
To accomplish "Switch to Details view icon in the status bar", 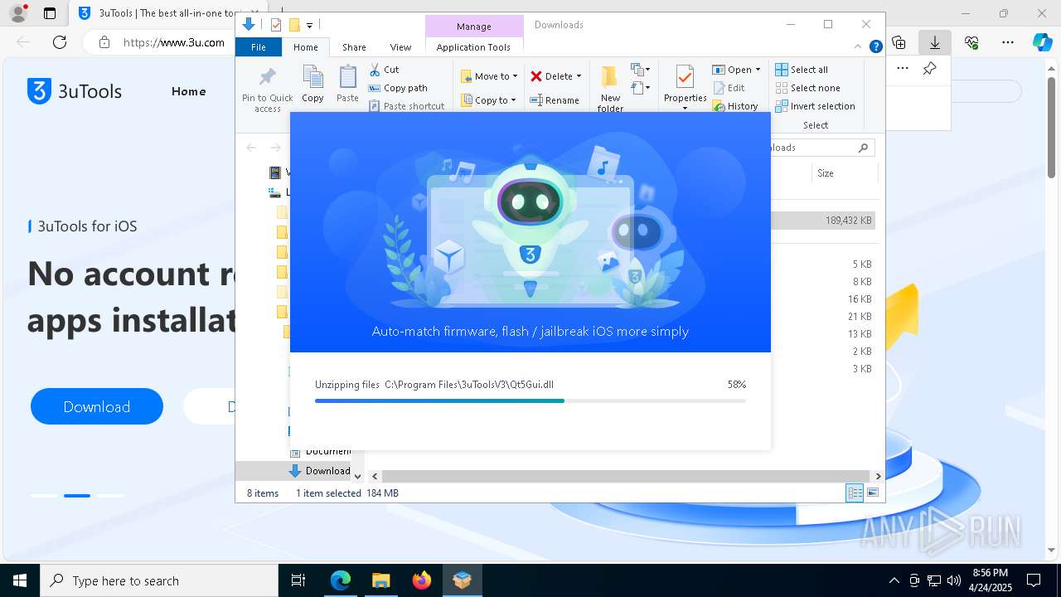I will (x=855, y=493).
